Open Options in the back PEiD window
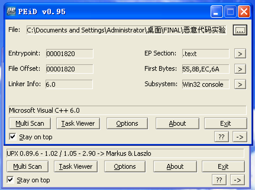Screen dimensions: 255x190 125,166
